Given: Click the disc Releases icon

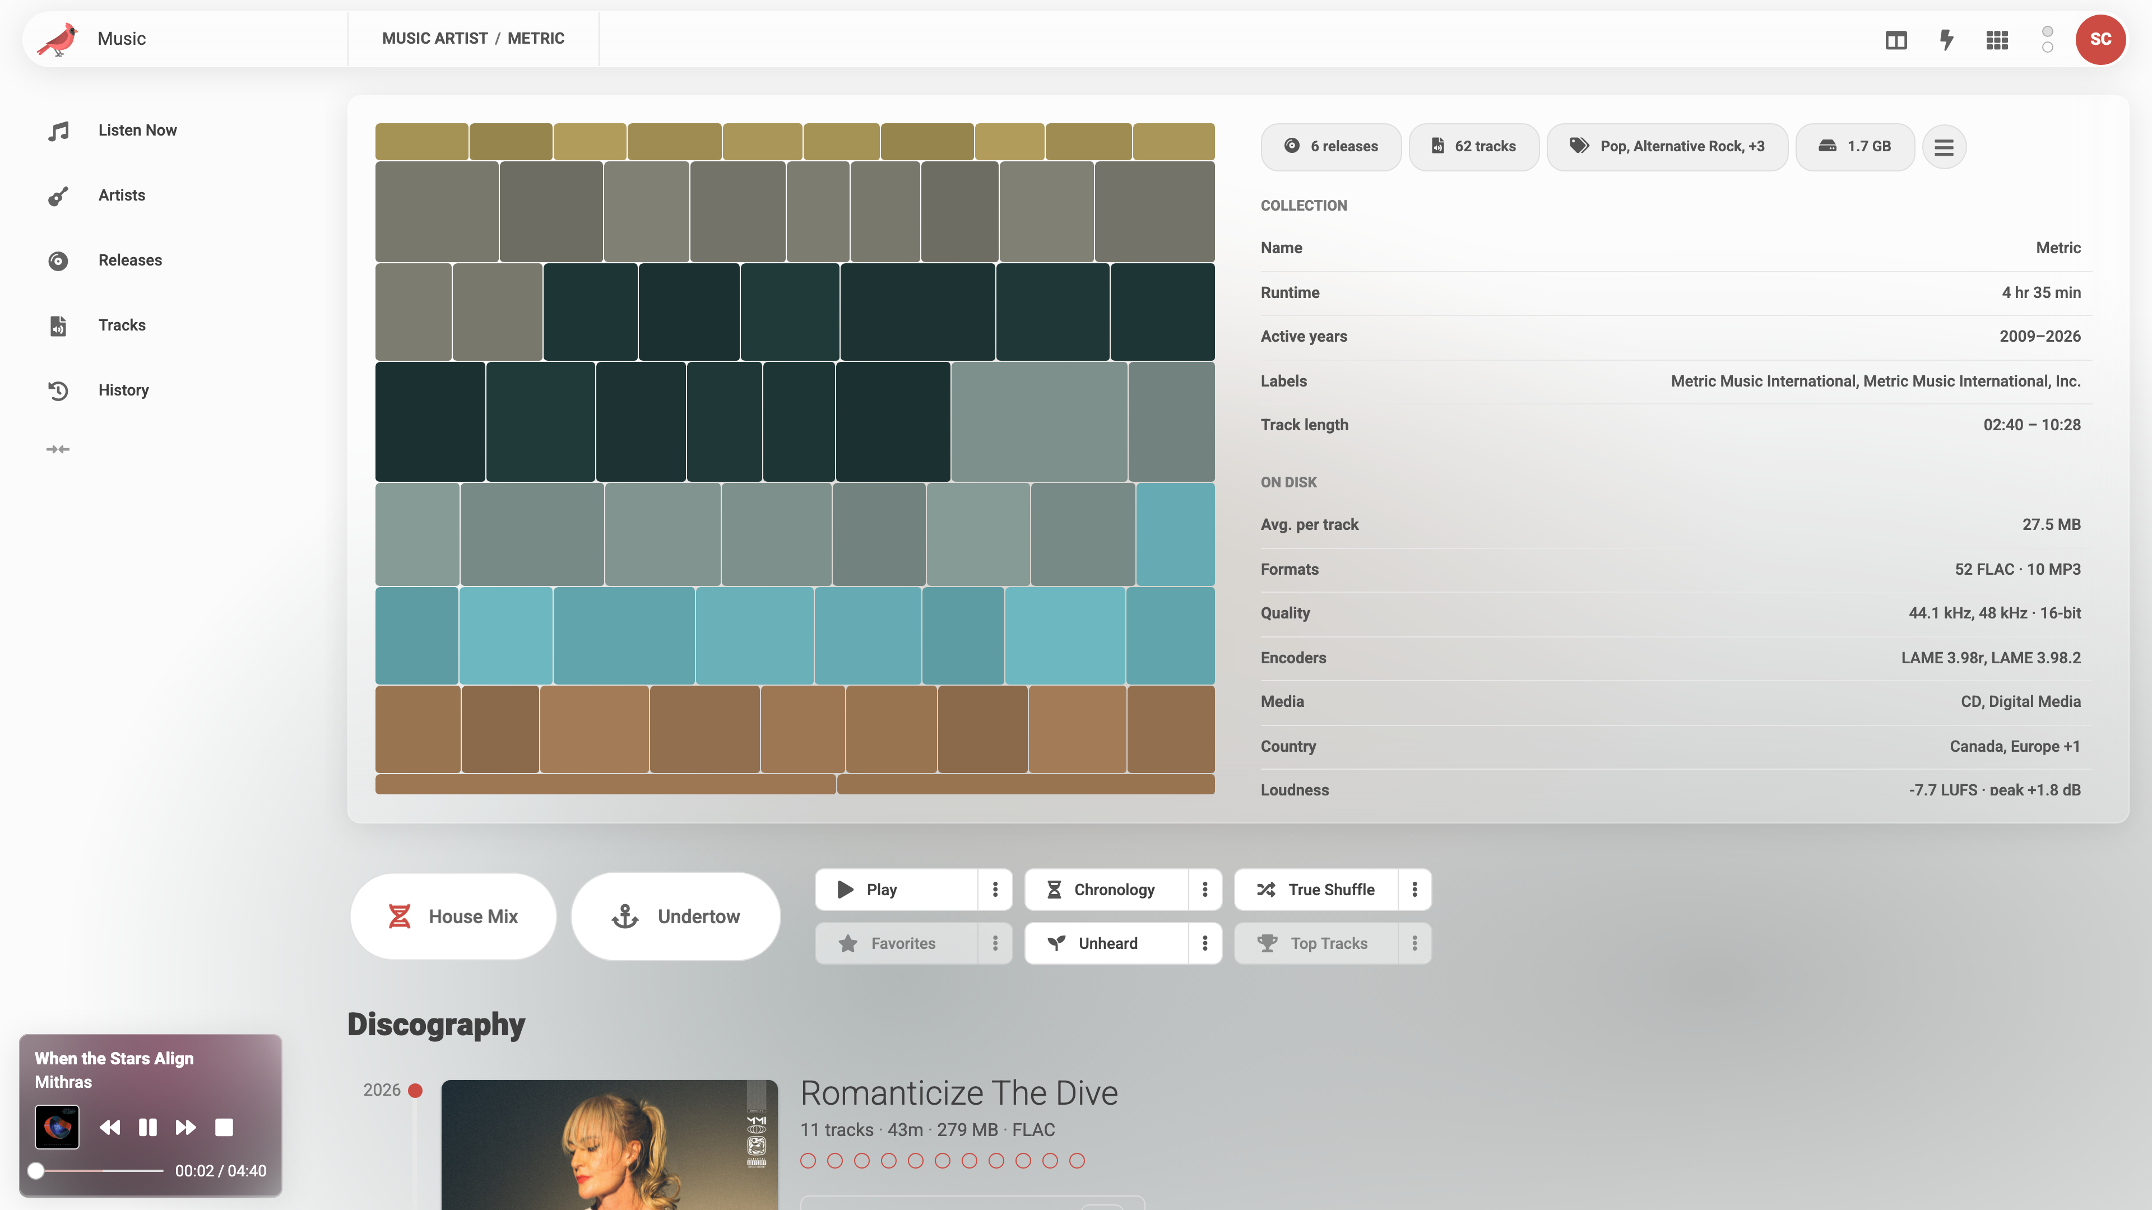Looking at the screenshot, I should 58,260.
